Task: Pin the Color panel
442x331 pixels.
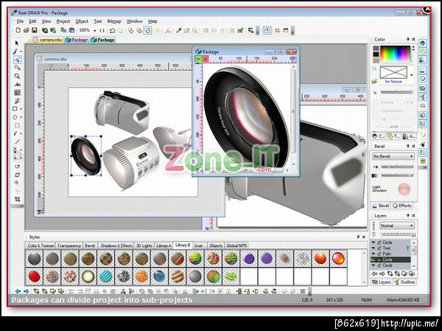Action: [407, 39]
